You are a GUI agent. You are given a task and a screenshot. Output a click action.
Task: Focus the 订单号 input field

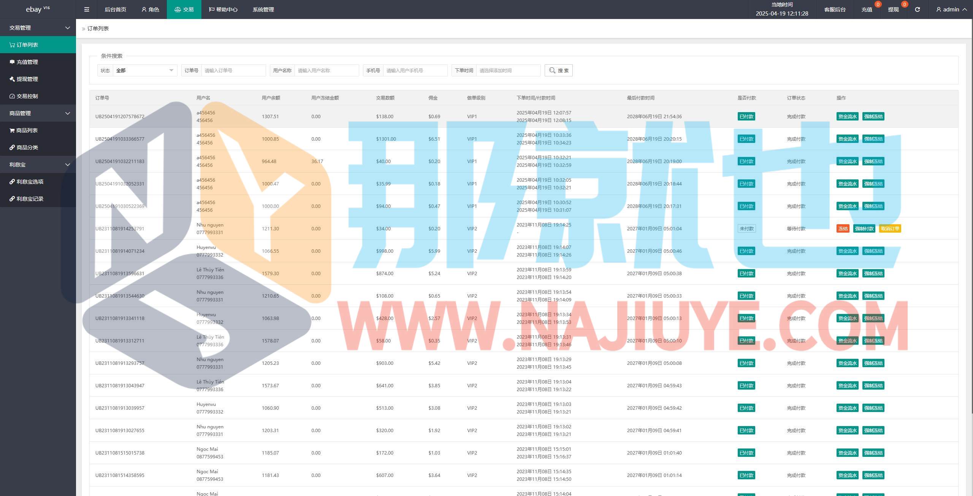point(233,70)
